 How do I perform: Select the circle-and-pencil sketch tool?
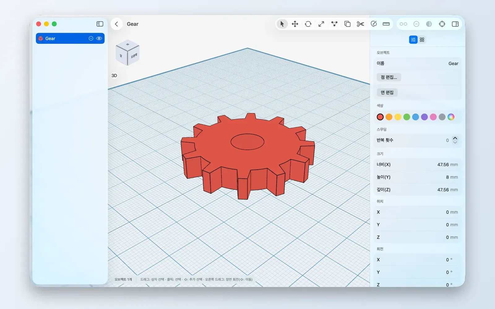pos(374,24)
